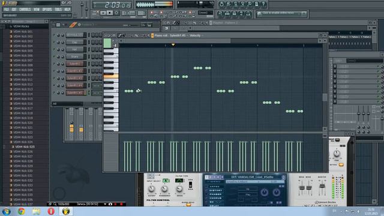Select VEHH Kick 001 sample

[23, 32]
